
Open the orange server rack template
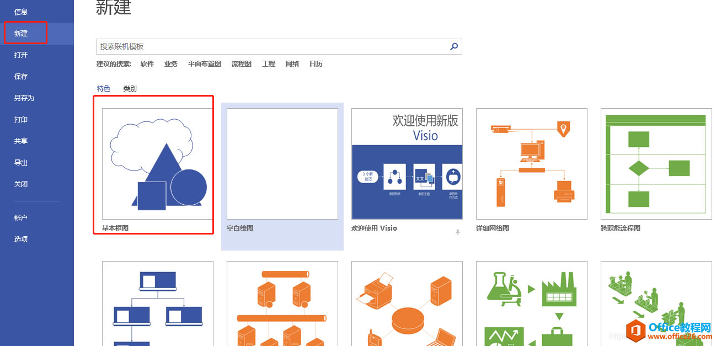(282, 304)
